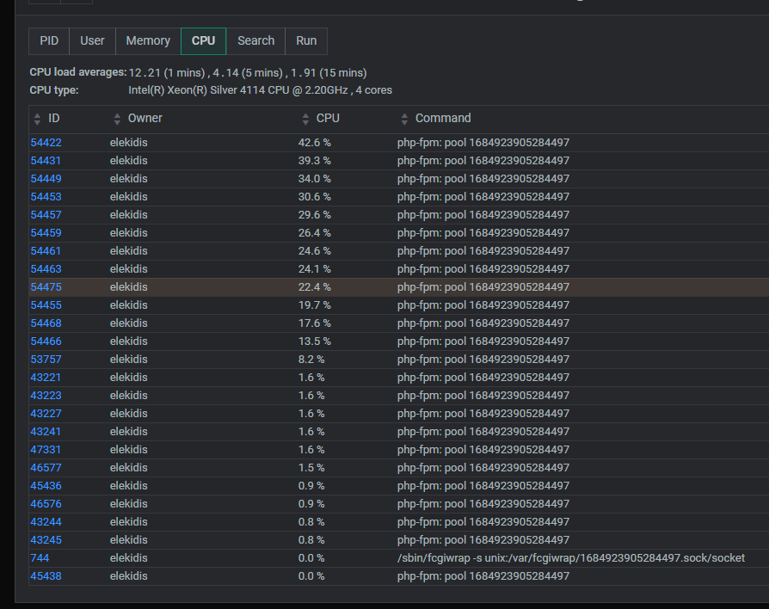
Task: Click the 22.4 % value in highlighted row
Action: tap(314, 287)
